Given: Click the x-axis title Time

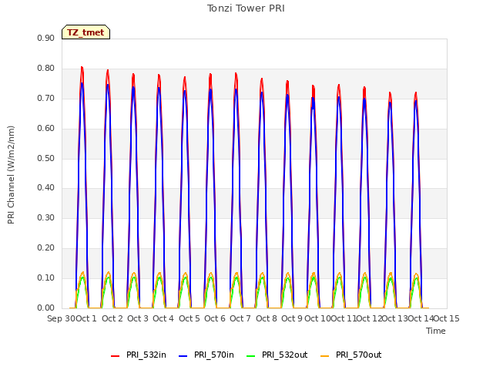Looking at the screenshot, I should (x=436, y=331).
